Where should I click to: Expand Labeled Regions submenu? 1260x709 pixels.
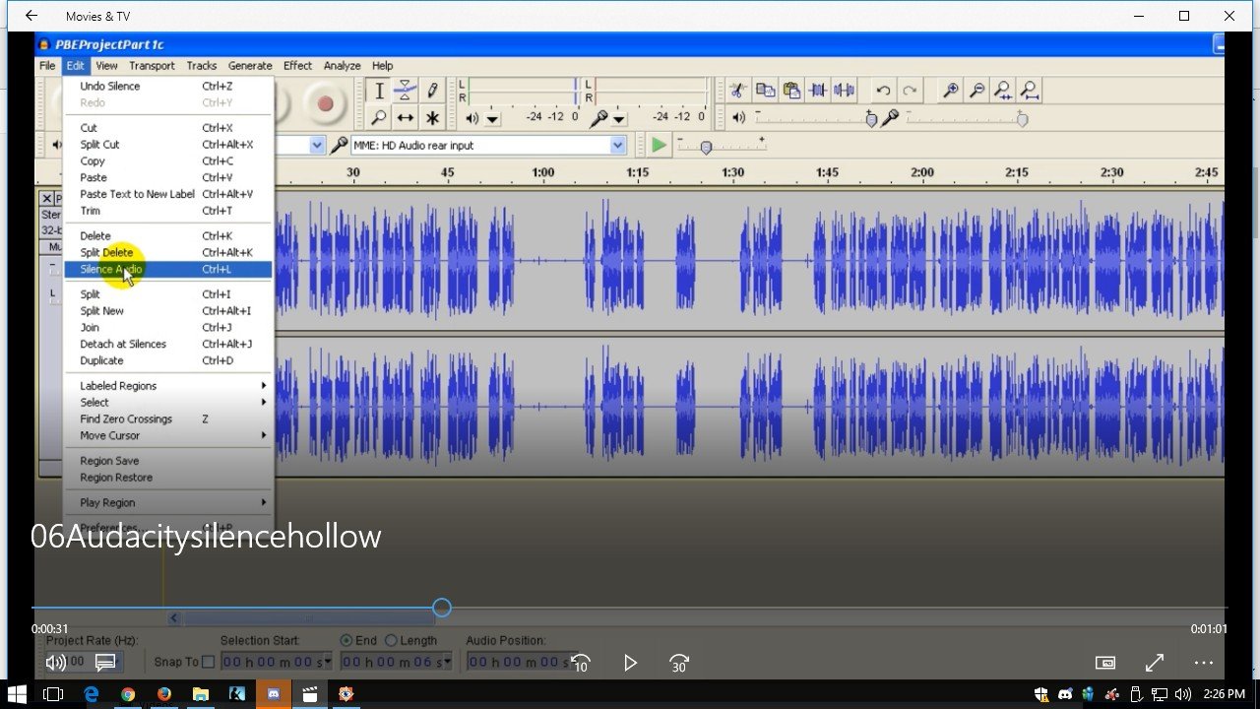168,386
